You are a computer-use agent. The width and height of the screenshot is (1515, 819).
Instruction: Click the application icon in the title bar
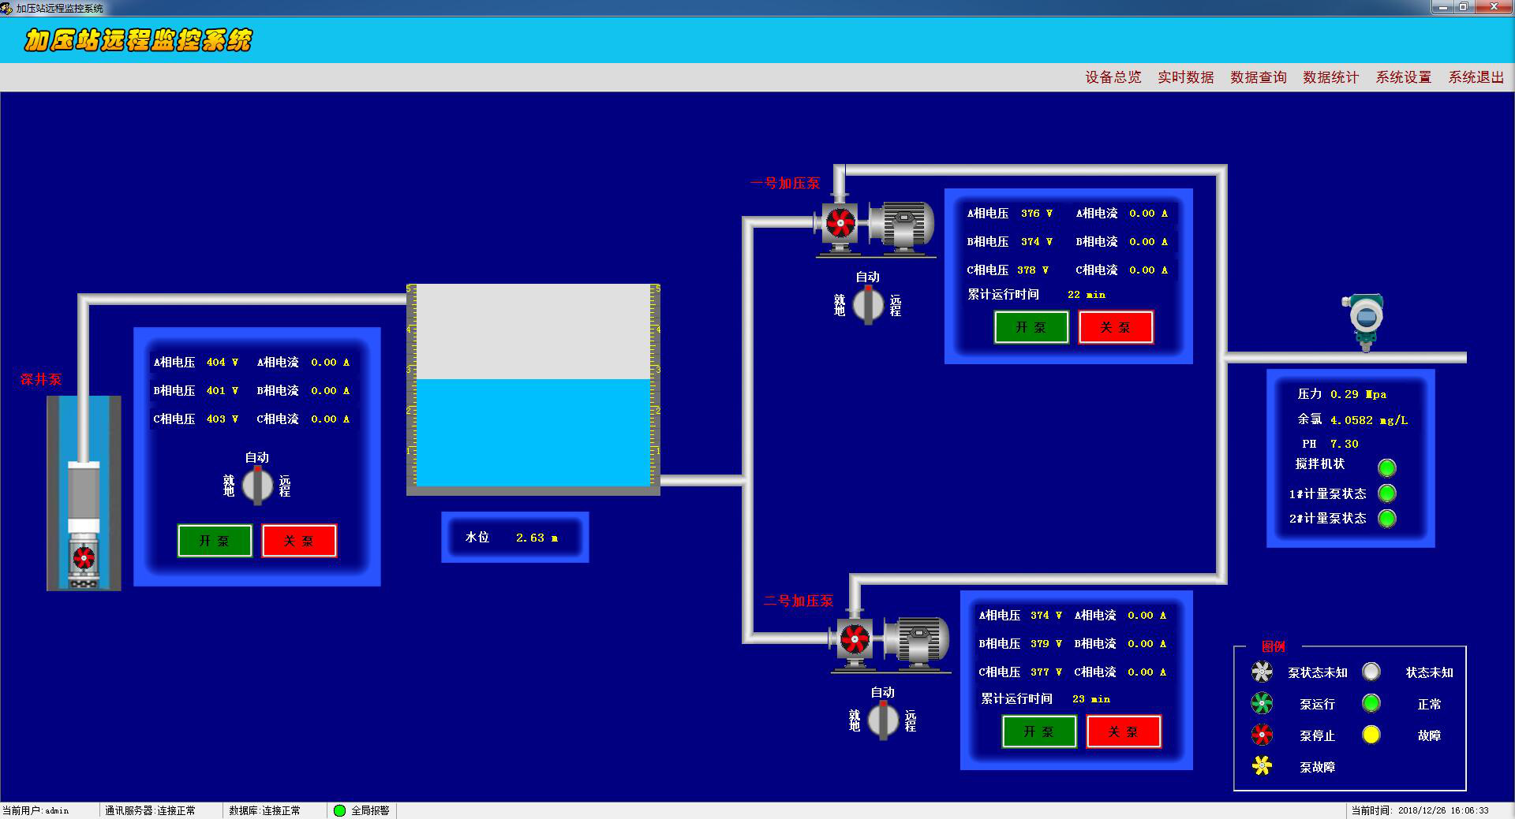(x=7, y=8)
